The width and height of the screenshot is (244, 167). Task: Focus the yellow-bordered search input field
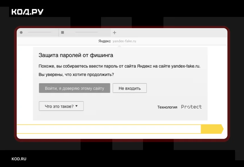pos(109,129)
